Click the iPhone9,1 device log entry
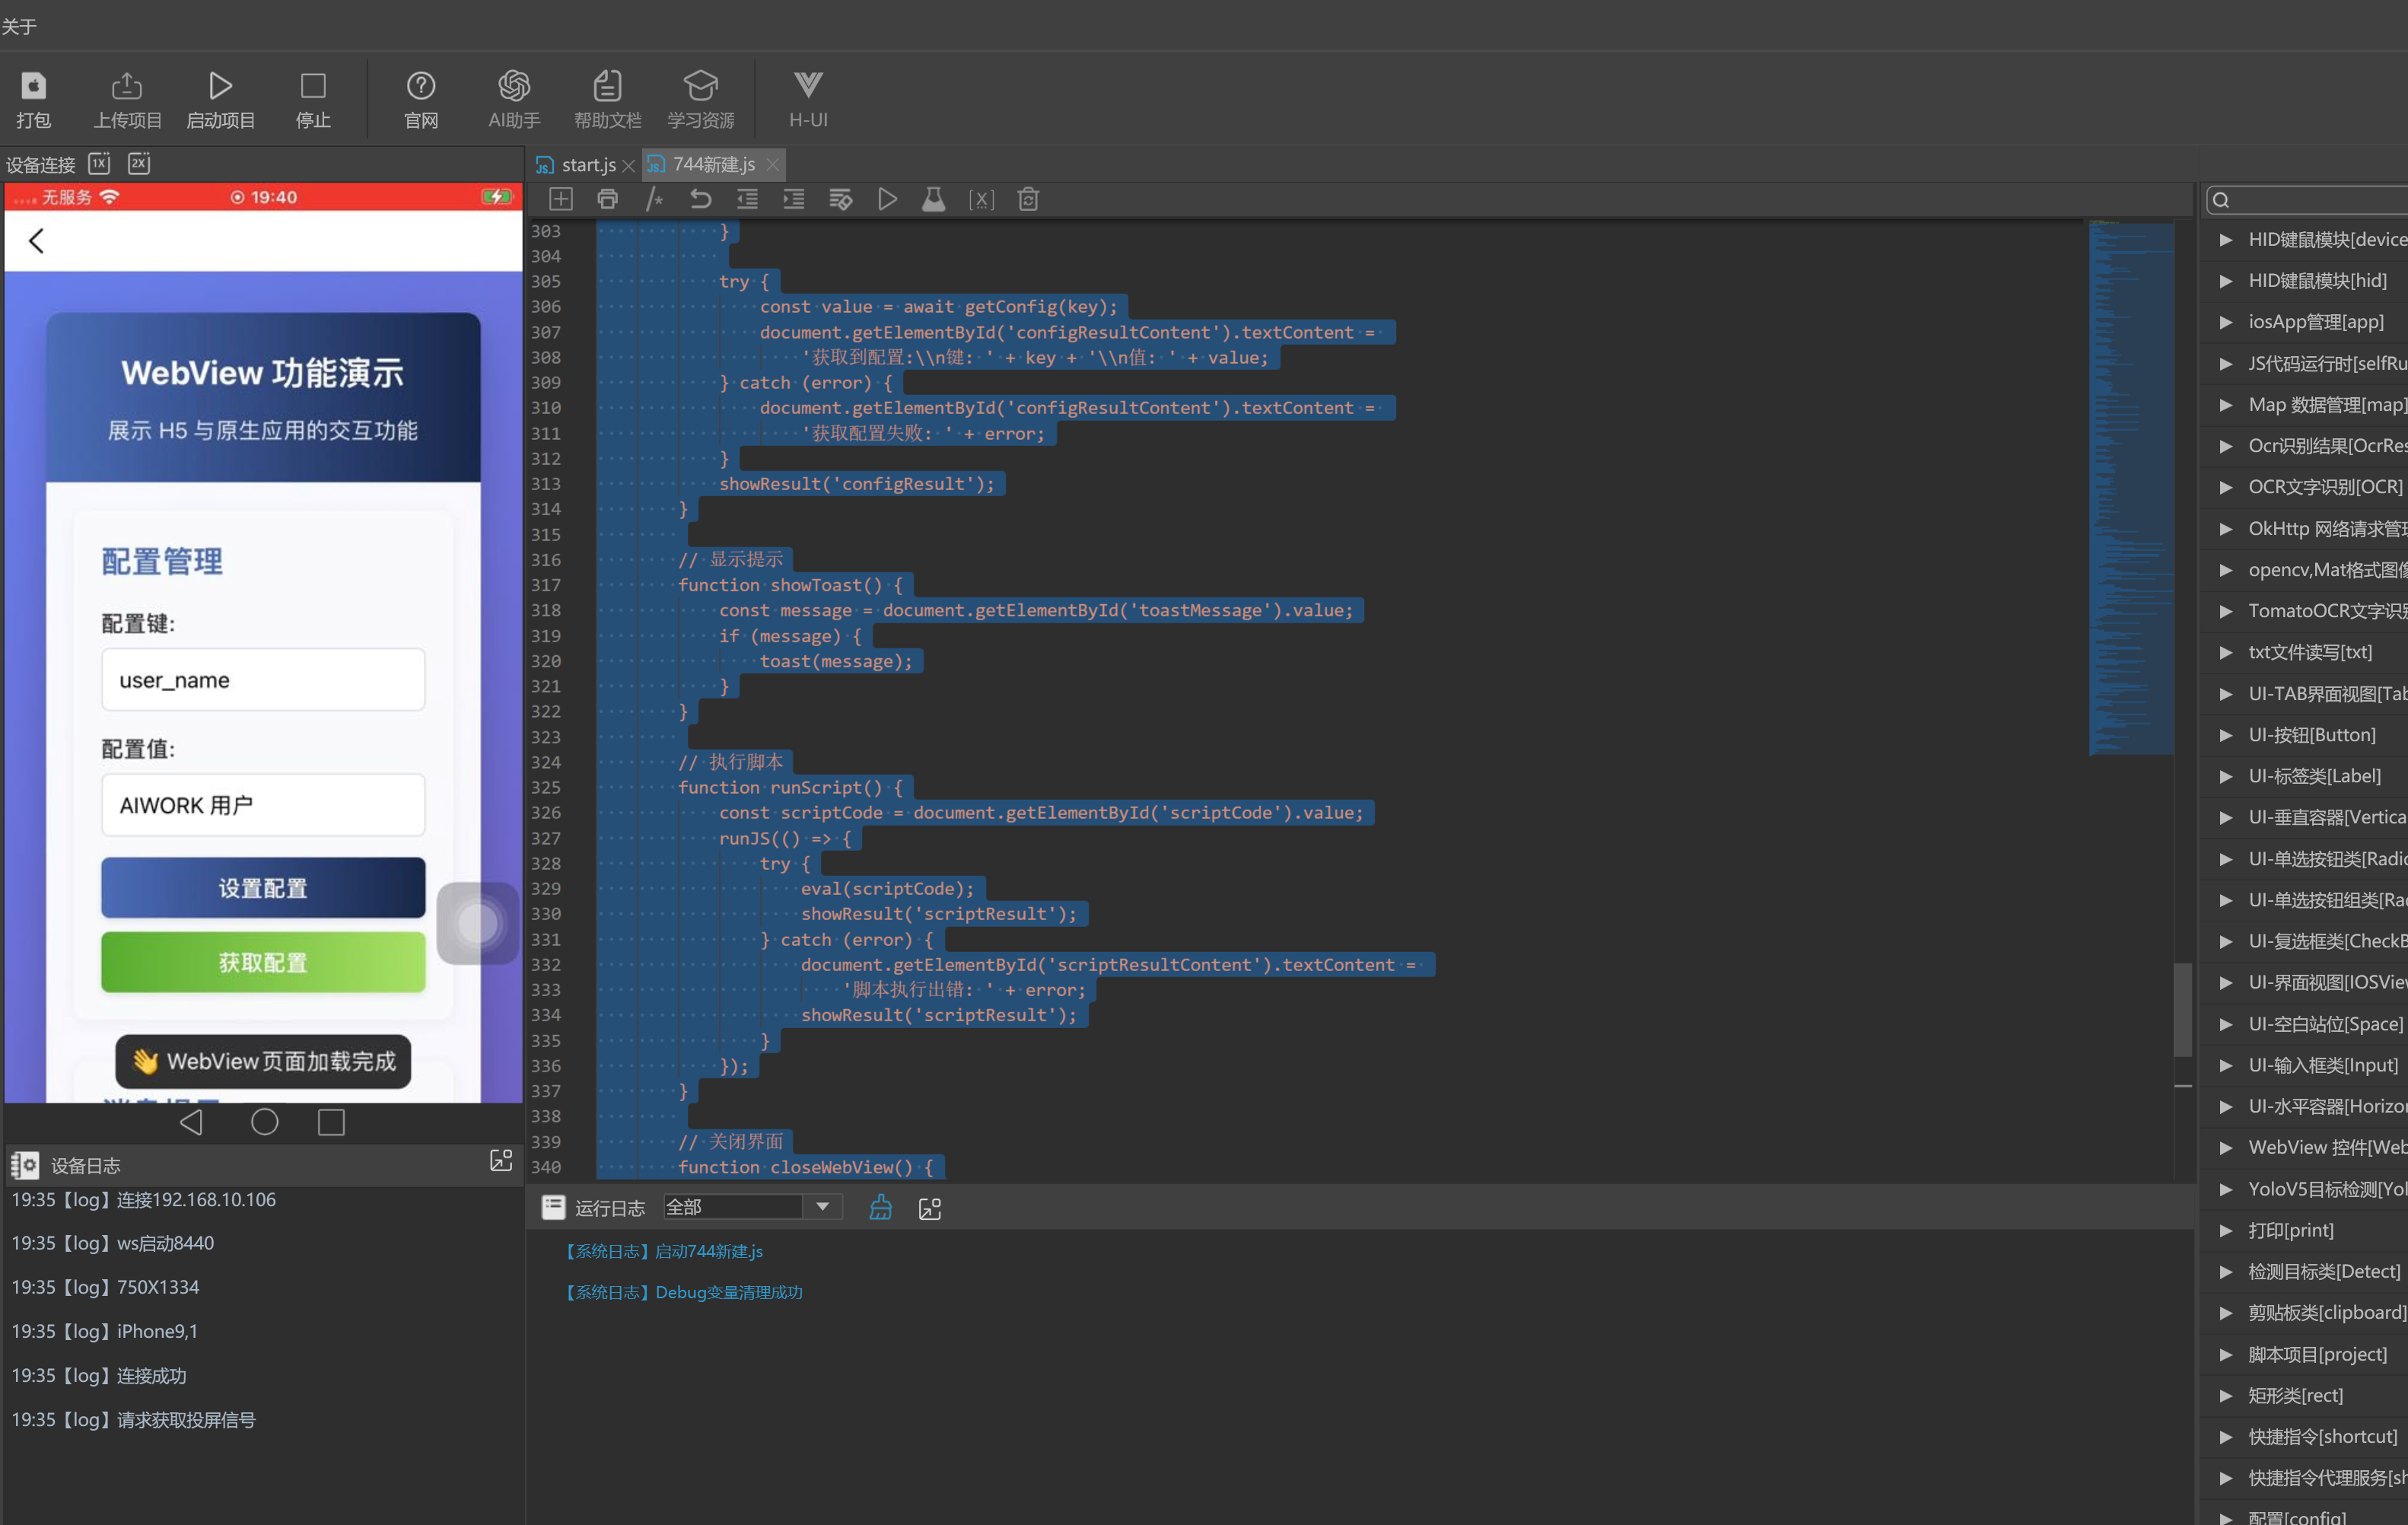 click(x=105, y=1331)
